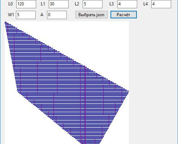
Task: Click the L1 label text
Action: (43, 4)
